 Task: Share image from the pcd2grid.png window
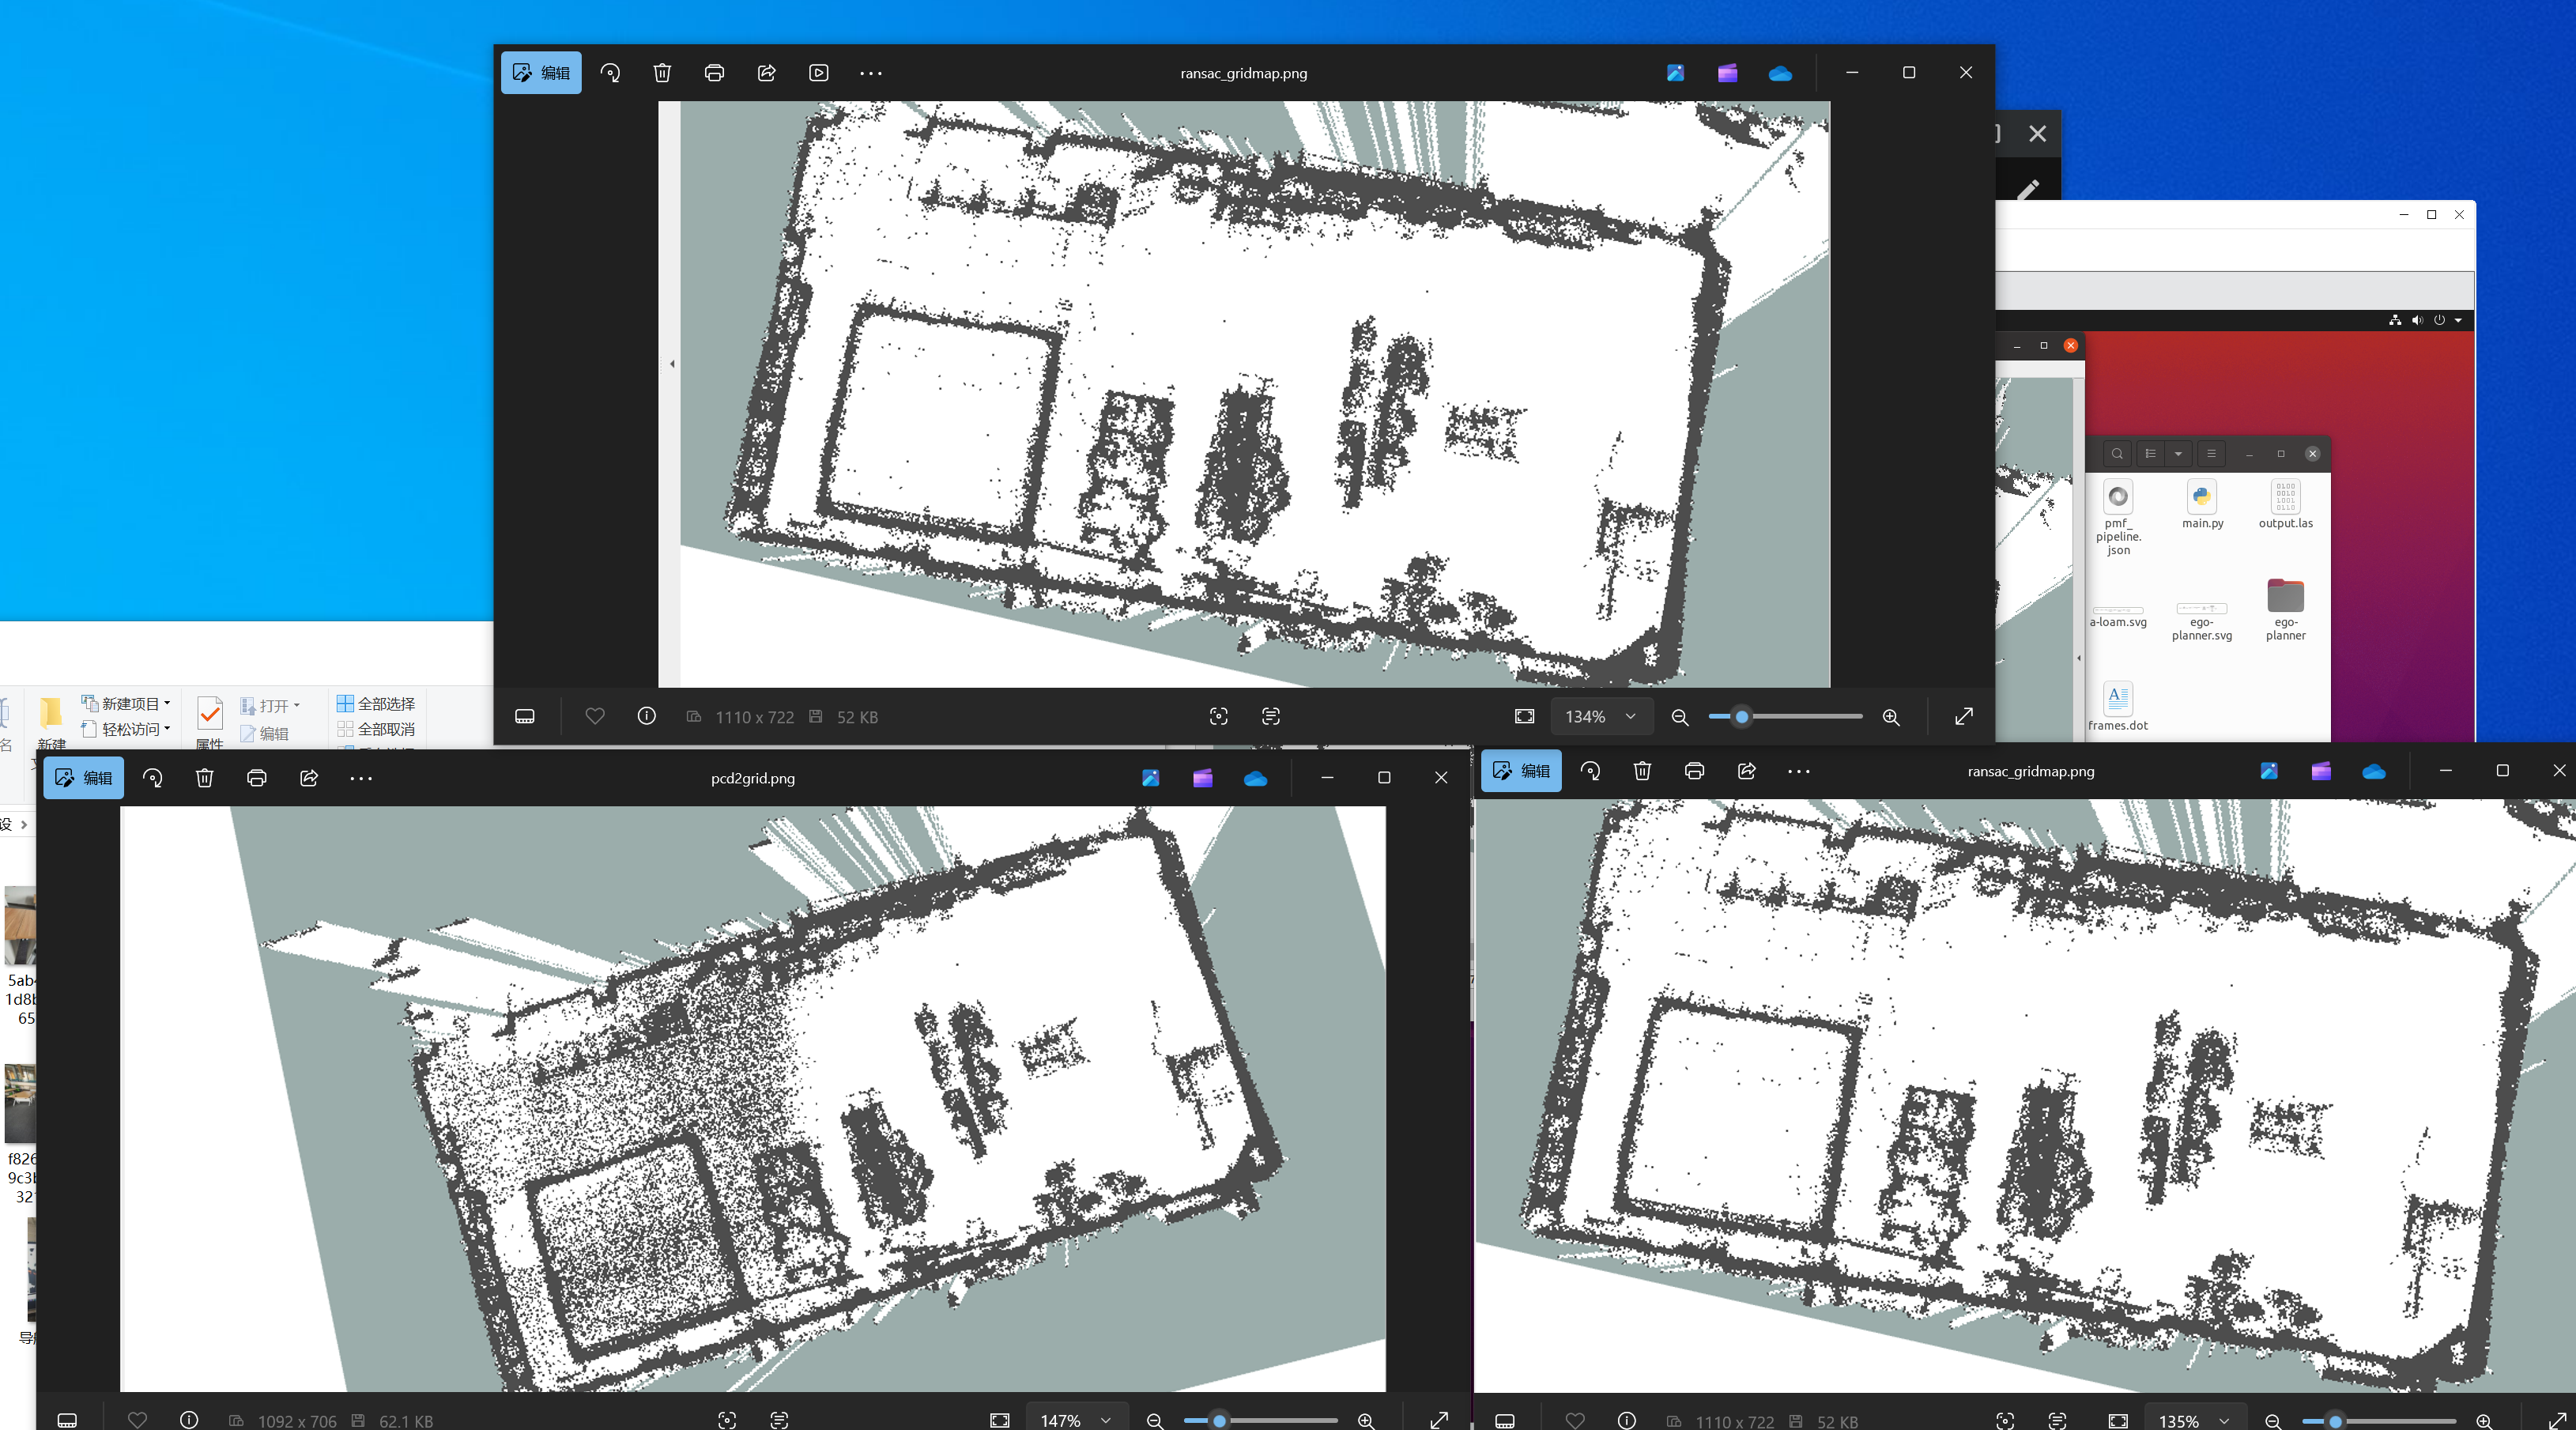309,778
